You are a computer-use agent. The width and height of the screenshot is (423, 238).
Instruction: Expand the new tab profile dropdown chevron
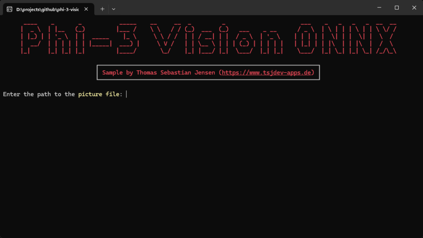click(x=114, y=9)
